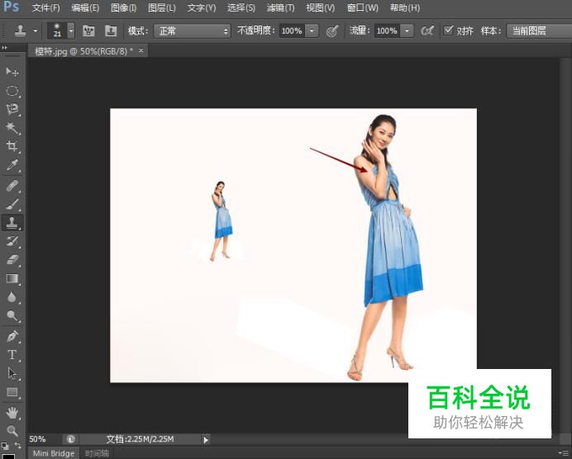
Task: Select the Elliptical Marquee tool
Action: pyautogui.click(x=12, y=90)
